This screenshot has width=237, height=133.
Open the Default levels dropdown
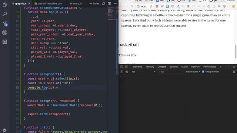pos(192,72)
